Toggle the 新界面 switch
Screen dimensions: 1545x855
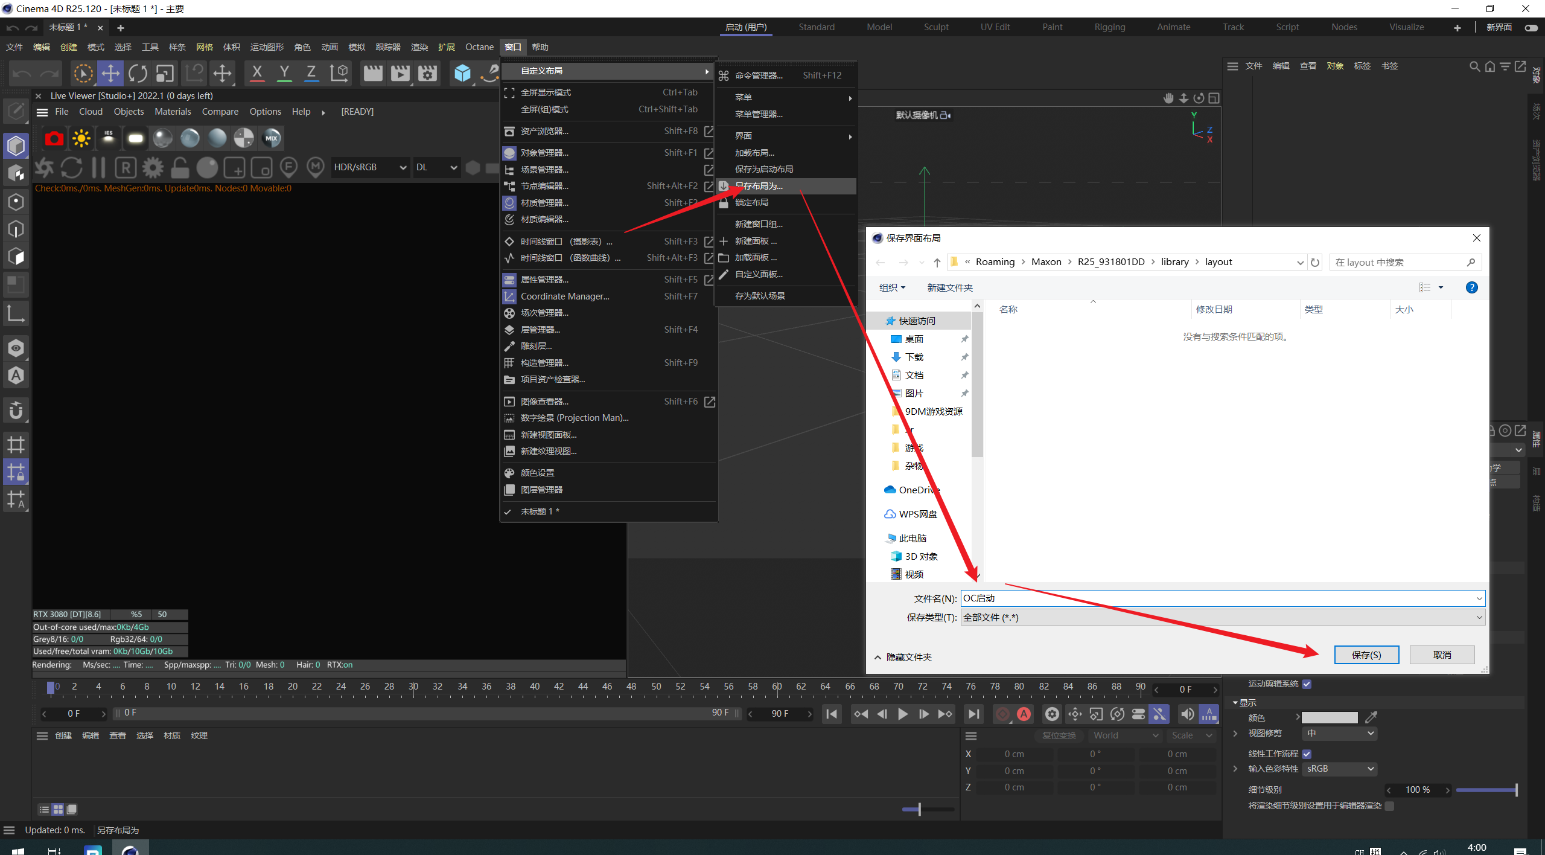[x=1531, y=28]
